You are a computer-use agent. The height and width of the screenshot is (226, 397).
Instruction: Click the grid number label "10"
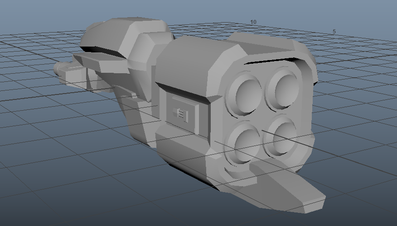pos(253,22)
